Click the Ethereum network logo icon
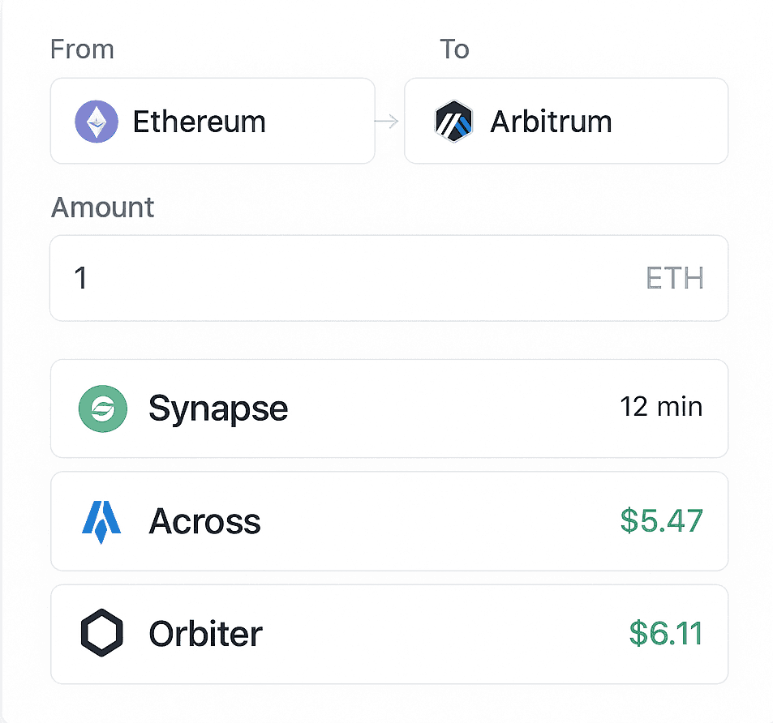Viewport: 773px width, 723px height. click(97, 122)
